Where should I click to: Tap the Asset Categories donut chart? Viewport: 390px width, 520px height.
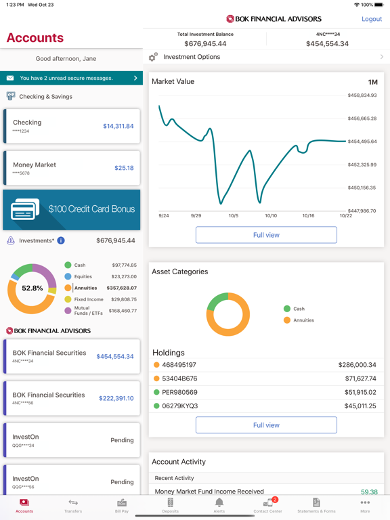[228, 314]
